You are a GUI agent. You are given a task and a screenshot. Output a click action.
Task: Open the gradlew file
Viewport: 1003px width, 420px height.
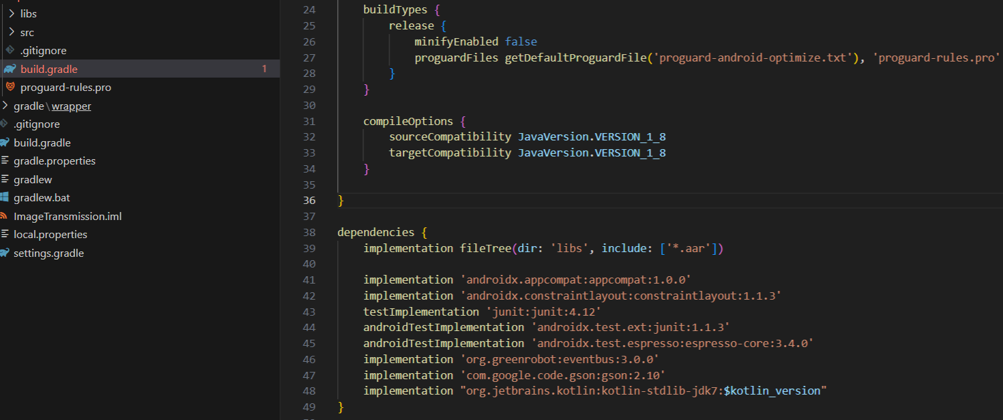[33, 179]
